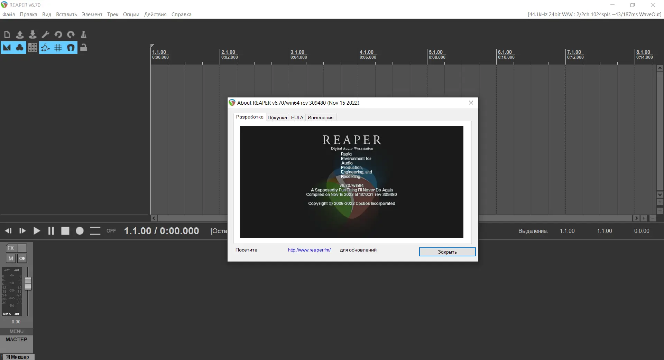The width and height of the screenshot is (664, 360).
Task: Open the Трек menu
Action: click(112, 14)
